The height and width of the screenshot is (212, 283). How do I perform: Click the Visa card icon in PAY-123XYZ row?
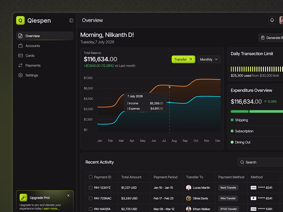tap(253, 188)
